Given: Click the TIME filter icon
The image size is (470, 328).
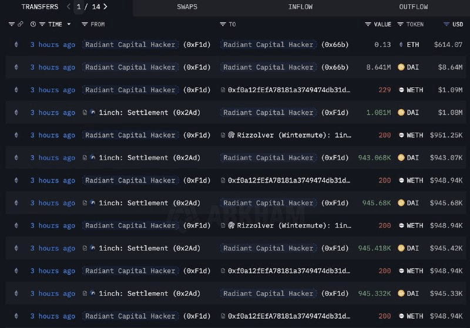Looking at the screenshot, I should pyautogui.click(x=42, y=24).
